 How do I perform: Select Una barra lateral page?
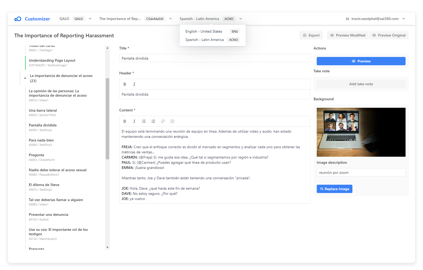pos(63,113)
